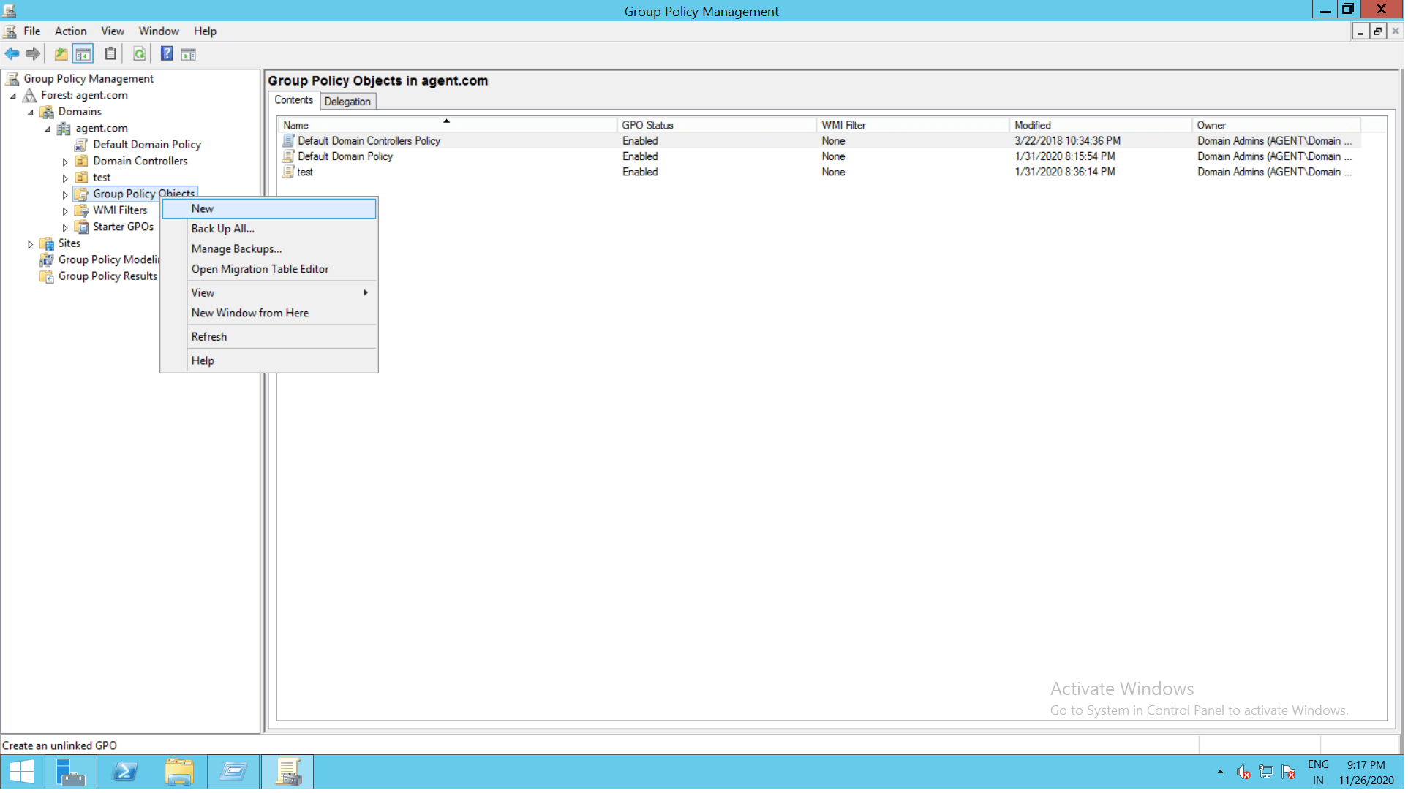Select Starter GPOs in the tree
1408x793 pixels.
123,228
